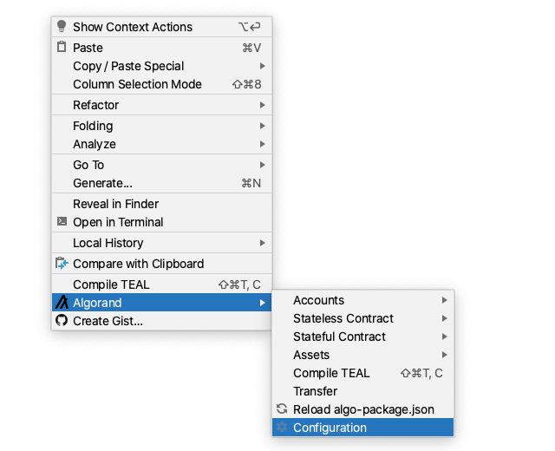Click the reload icon beside Reload algo-package.json
The width and height of the screenshot is (555, 451).
click(x=282, y=409)
